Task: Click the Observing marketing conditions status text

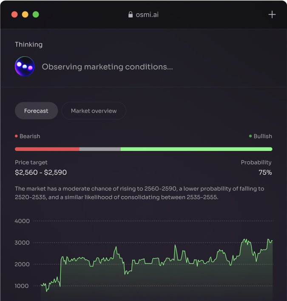Action: (x=107, y=67)
